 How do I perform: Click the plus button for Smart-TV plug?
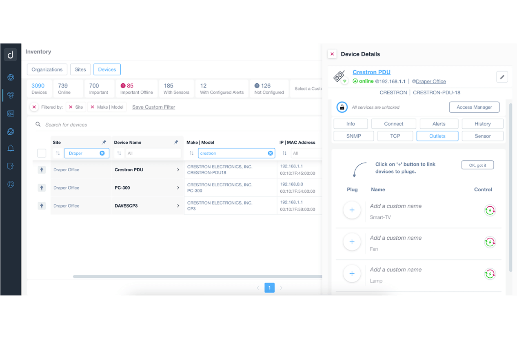tap(352, 210)
